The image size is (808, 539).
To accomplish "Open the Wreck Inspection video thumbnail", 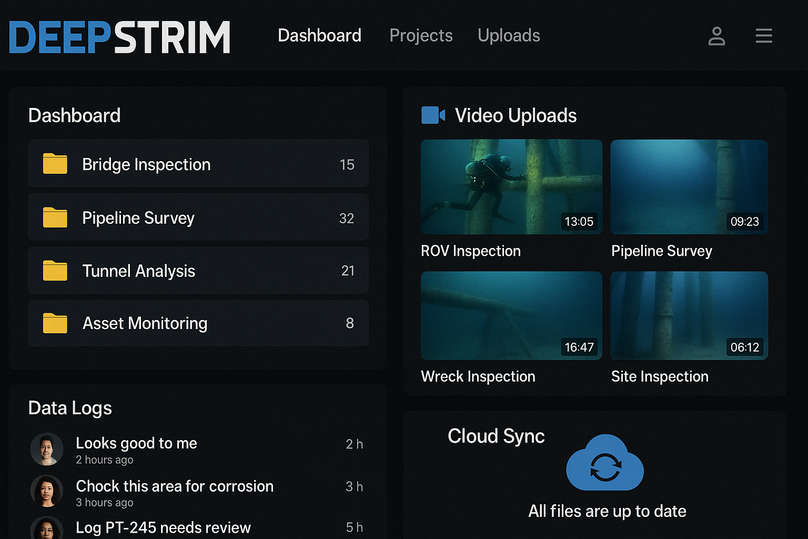I will coord(511,316).
